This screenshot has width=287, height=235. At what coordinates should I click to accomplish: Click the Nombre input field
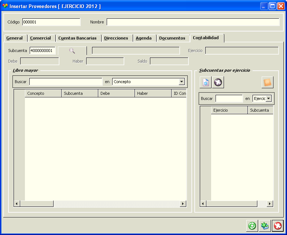(193, 22)
